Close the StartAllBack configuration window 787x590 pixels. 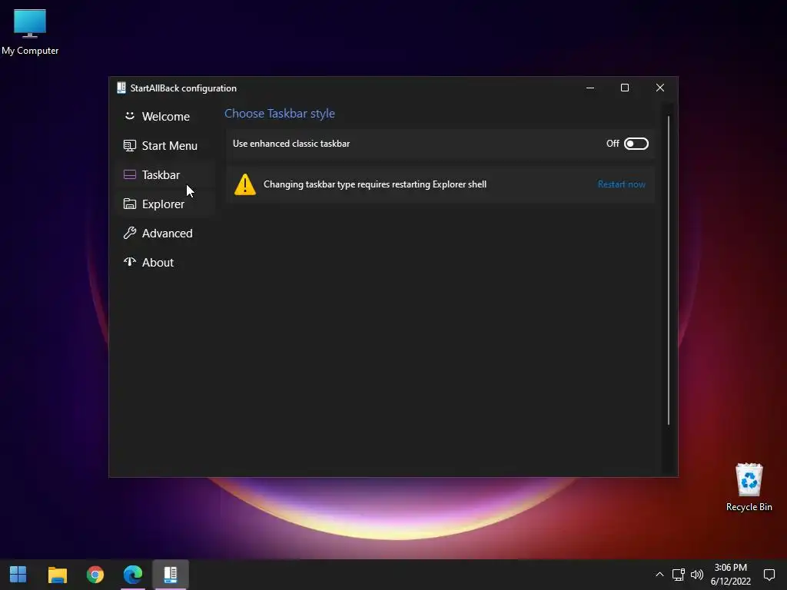(x=660, y=88)
